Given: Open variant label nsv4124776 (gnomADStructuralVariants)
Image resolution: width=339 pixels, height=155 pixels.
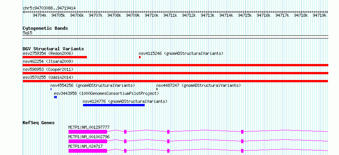Looking at the screenshot, I should pos(125,102).
